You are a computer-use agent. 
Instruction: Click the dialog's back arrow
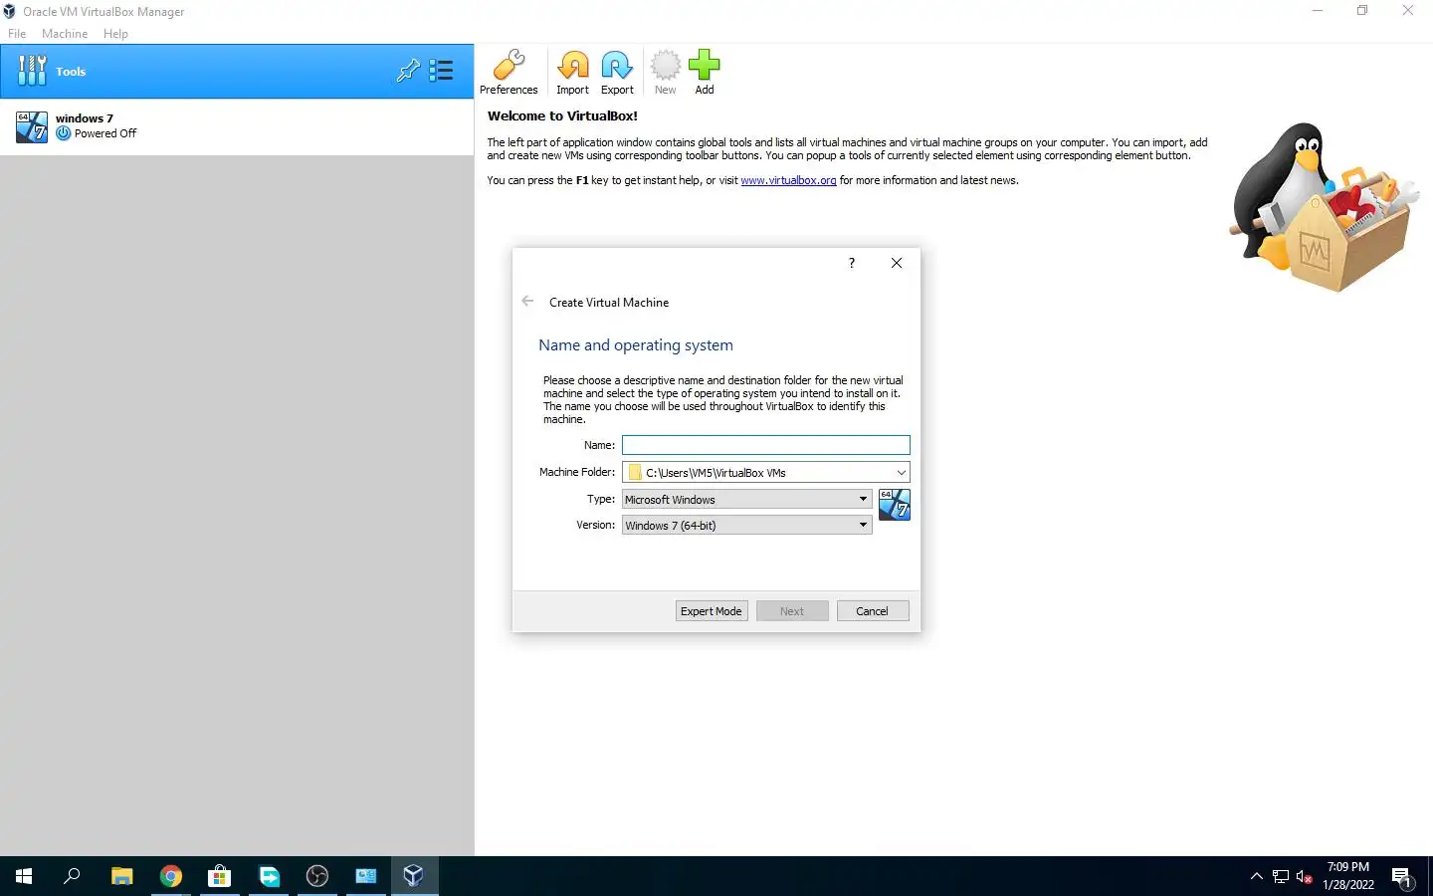[528, 302]
